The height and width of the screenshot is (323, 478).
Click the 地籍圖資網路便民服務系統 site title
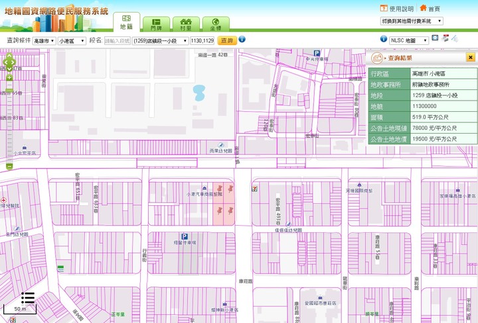[x=56, y=11]
